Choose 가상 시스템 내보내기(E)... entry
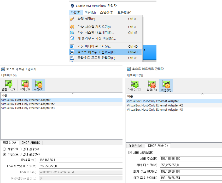 106,33
